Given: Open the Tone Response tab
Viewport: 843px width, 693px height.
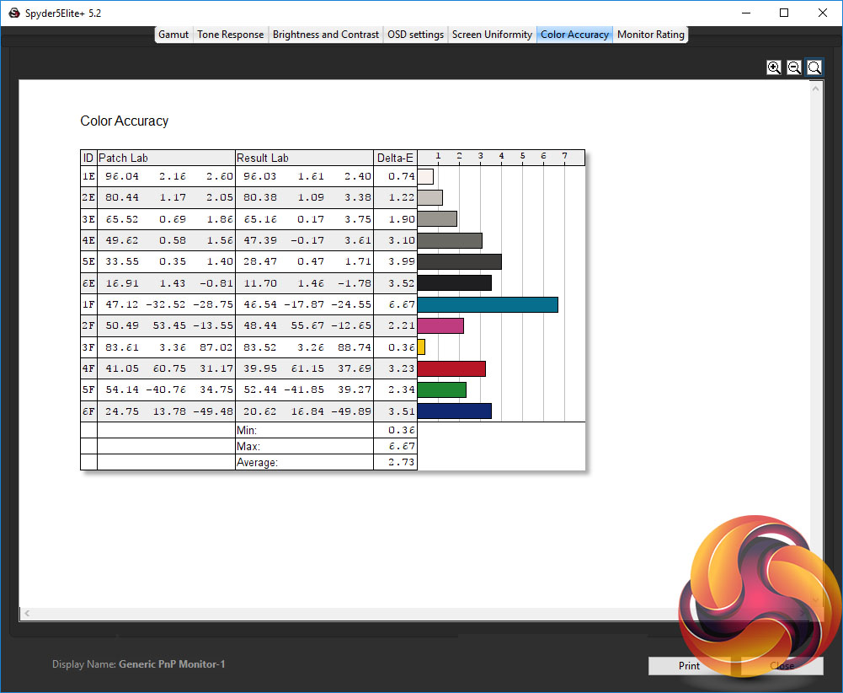Looking at the screenshot, I should (x=231, y=35).
